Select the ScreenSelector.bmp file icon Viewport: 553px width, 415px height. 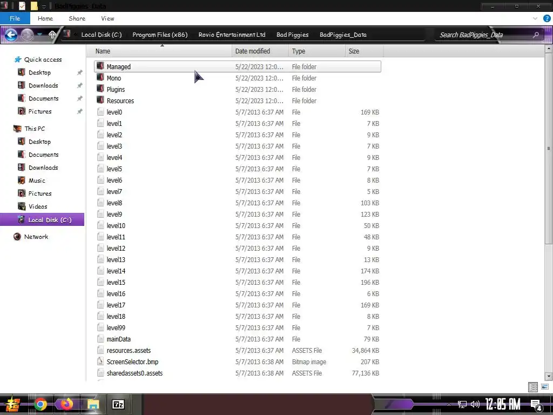click(100, 362)
